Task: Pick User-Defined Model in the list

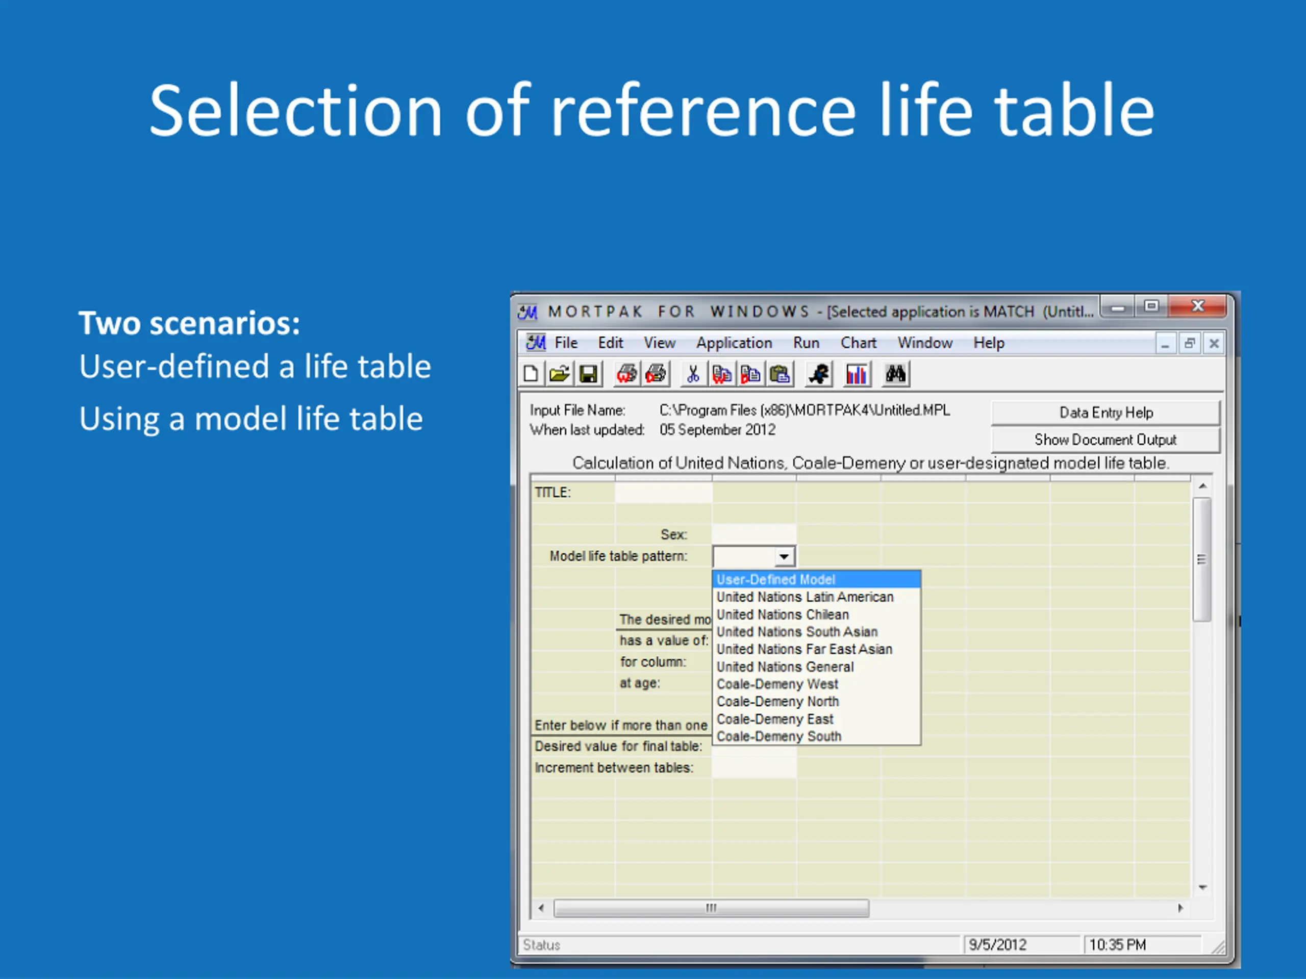Action: (776, 579)
